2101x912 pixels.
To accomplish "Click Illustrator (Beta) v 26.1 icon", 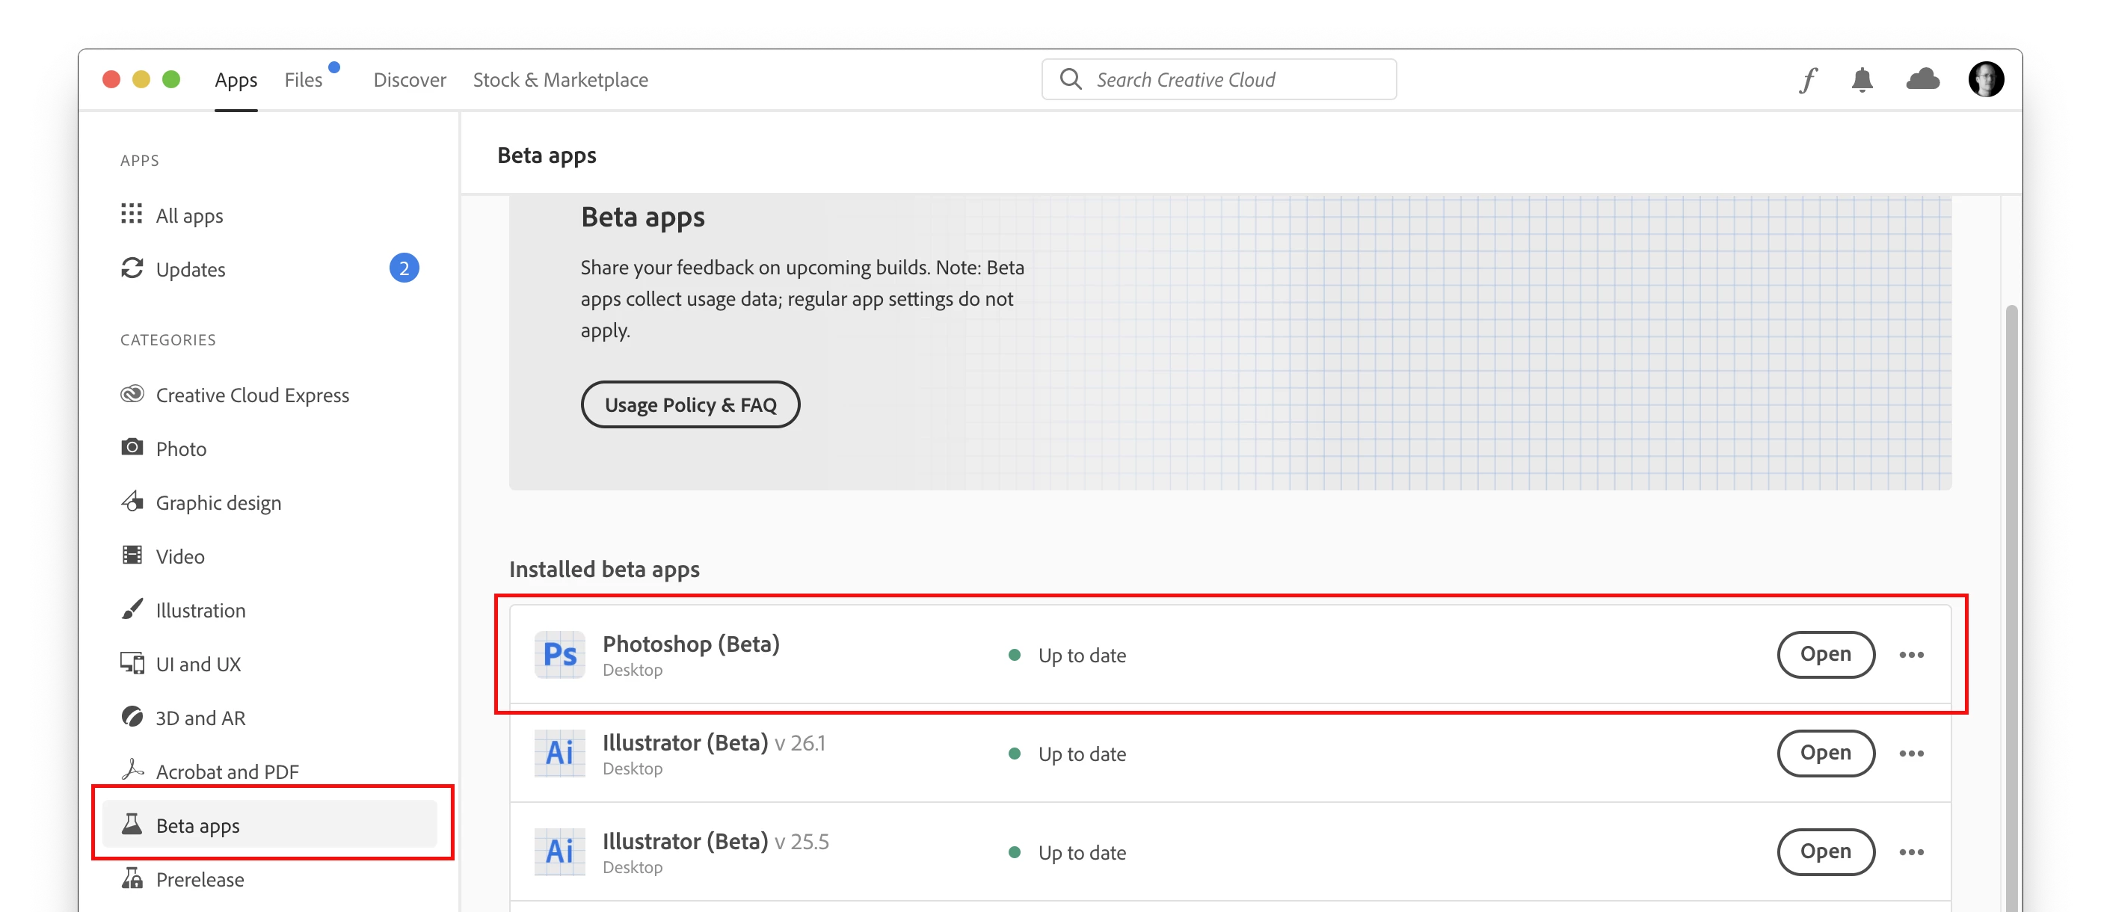I will (559, 753).
